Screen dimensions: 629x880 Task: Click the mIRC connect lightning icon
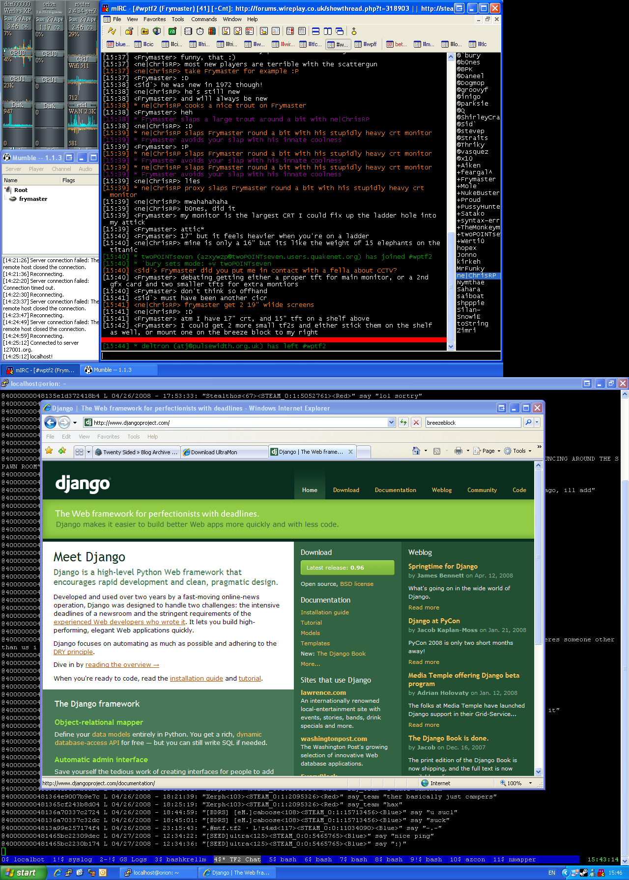[x=112, y=31]
